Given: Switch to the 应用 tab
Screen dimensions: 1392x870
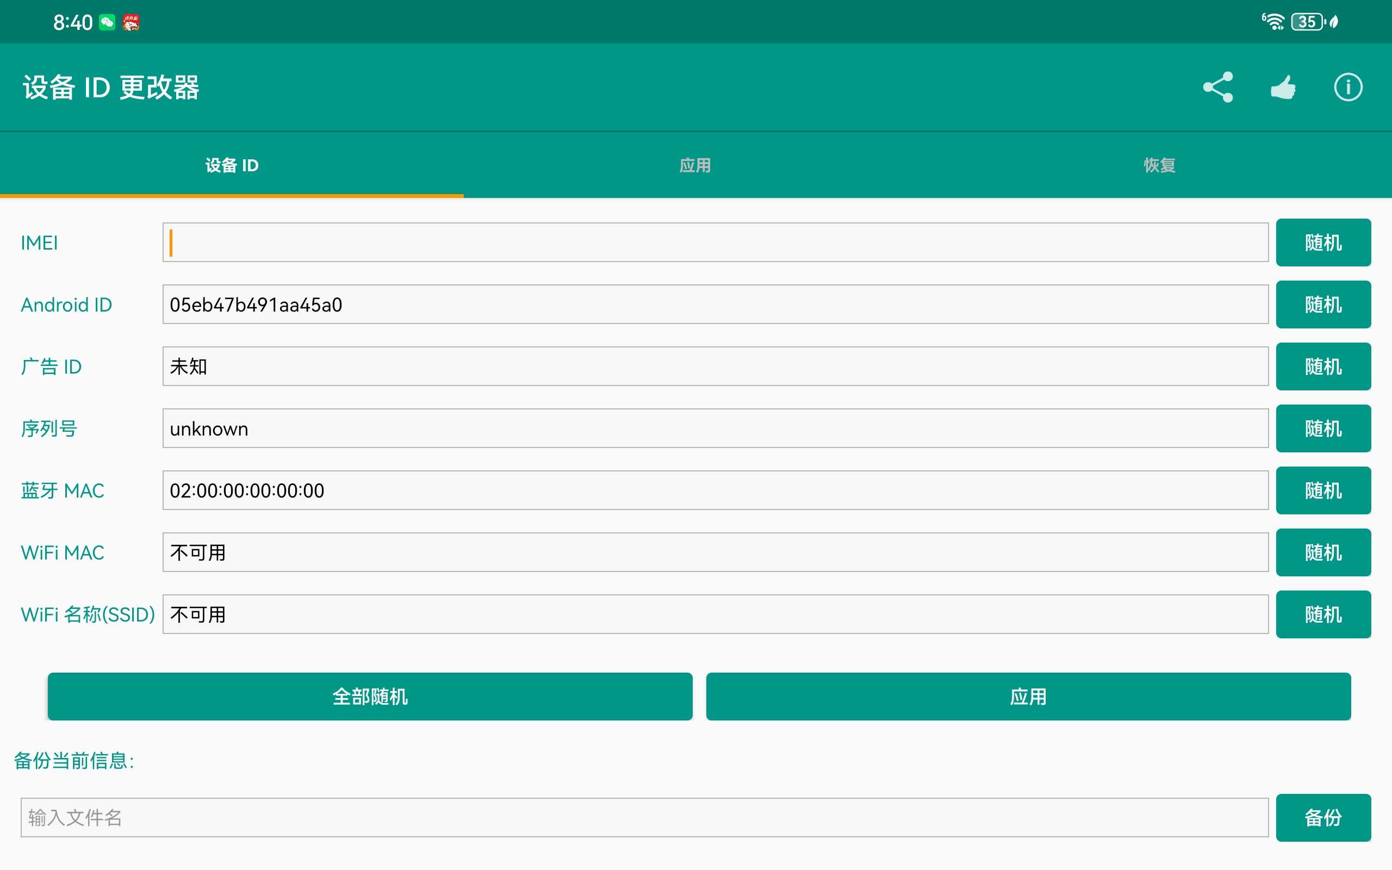Looking at the screenshot, I should [695, 165].
